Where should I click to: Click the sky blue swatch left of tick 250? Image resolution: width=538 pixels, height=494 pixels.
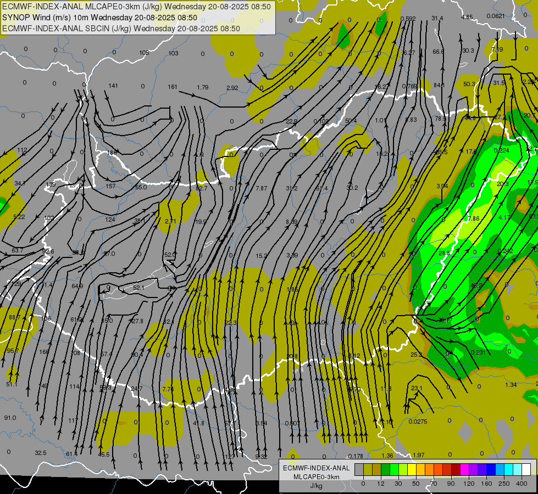point(500,469)
